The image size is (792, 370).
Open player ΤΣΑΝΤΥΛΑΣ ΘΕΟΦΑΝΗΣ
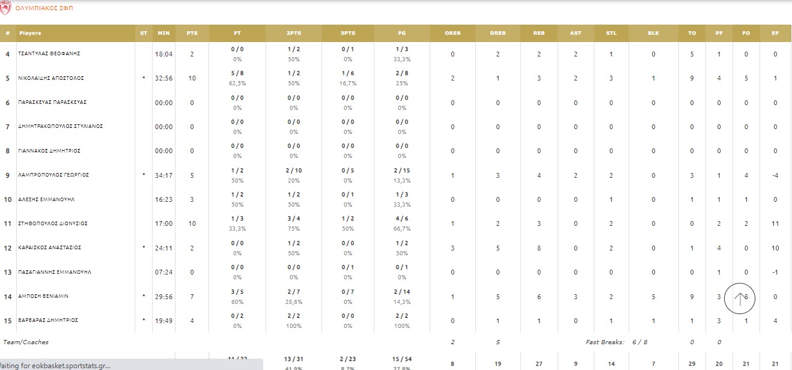point(49,54)
